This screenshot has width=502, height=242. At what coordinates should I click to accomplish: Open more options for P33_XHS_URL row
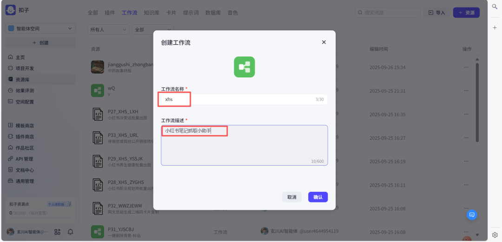click(467, 138)
